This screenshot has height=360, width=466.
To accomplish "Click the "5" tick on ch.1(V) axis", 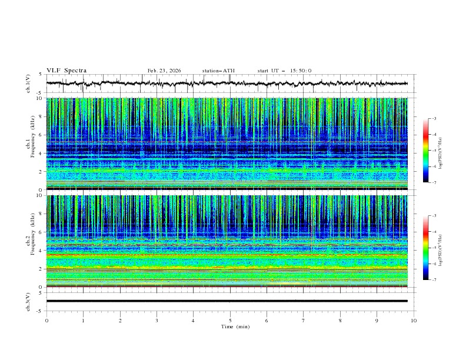I will tap(41, 74).
